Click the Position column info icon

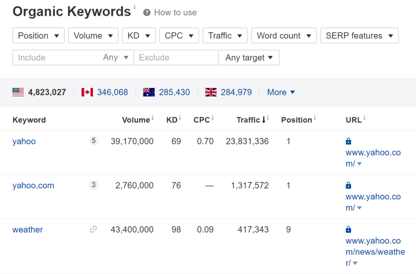pyautogui.click(x=315, y=118)
